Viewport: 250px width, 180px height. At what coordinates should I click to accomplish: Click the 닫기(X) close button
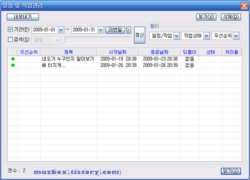[231, 171]
